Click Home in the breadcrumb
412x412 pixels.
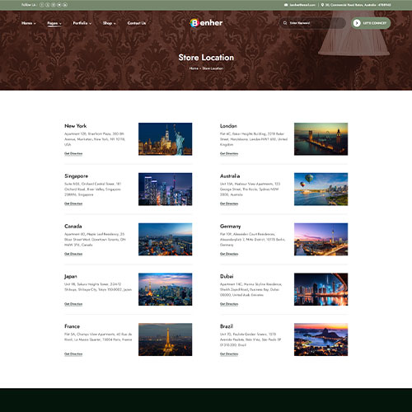coord(194,68)
